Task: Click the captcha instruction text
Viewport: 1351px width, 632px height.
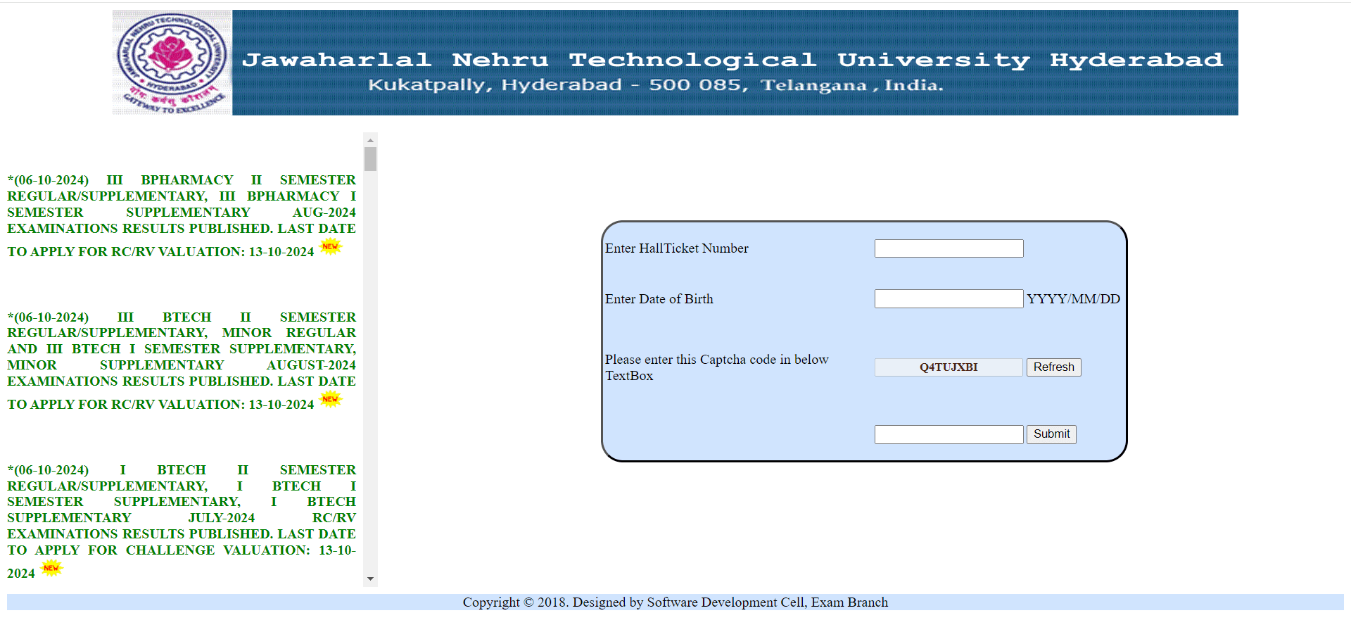Action: click(x=716, y=367)
